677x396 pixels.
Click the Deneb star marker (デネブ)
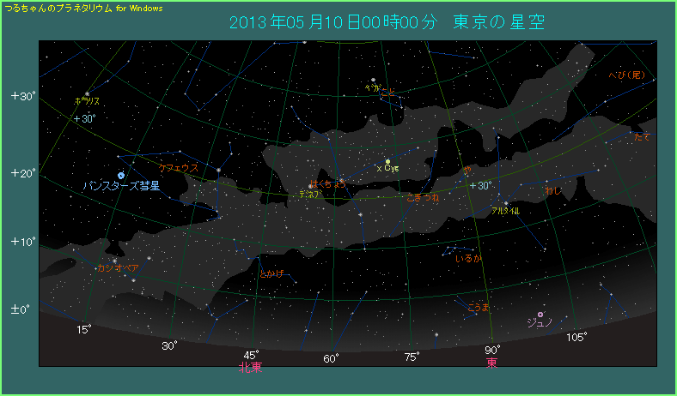pos(310,186)
